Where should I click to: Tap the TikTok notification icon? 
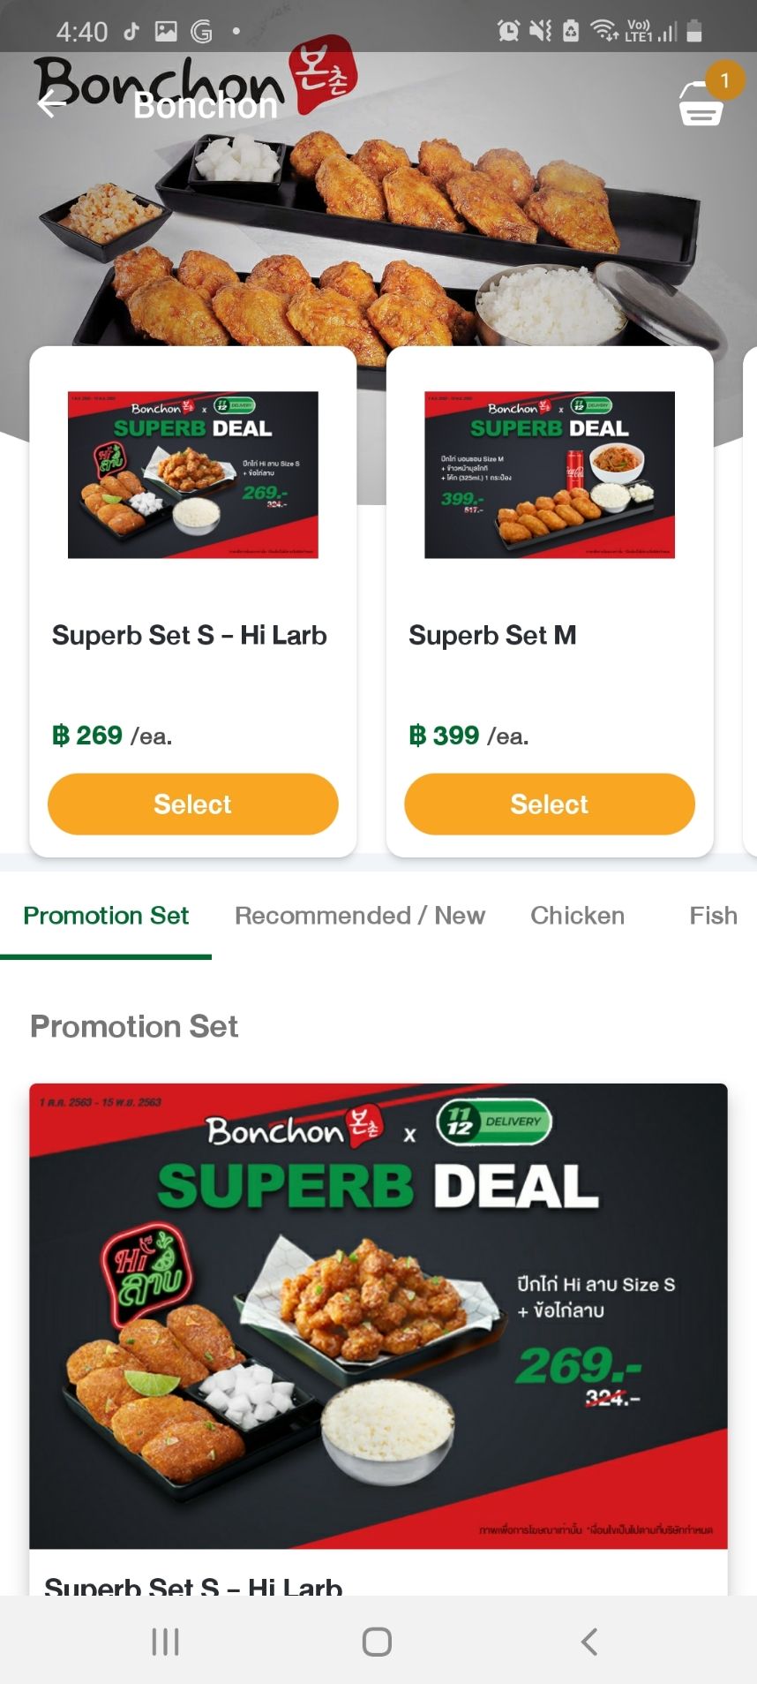coord(131,32)
